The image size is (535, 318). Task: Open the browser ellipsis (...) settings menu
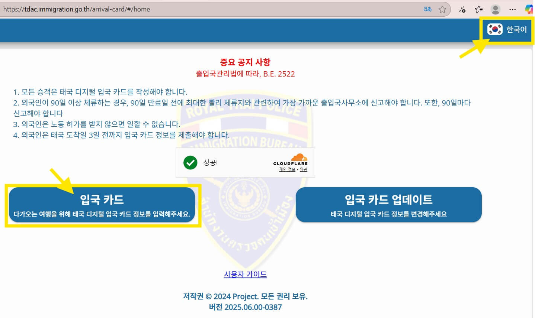512,9
